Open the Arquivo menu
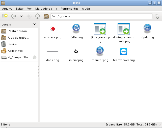 (7, 9)
